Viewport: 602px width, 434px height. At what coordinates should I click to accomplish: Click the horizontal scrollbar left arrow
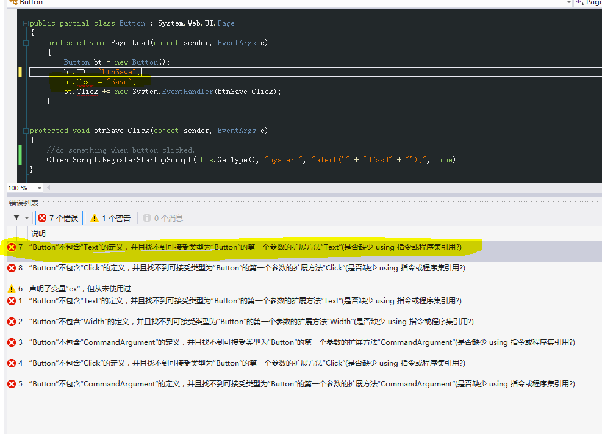coord(48,188)
